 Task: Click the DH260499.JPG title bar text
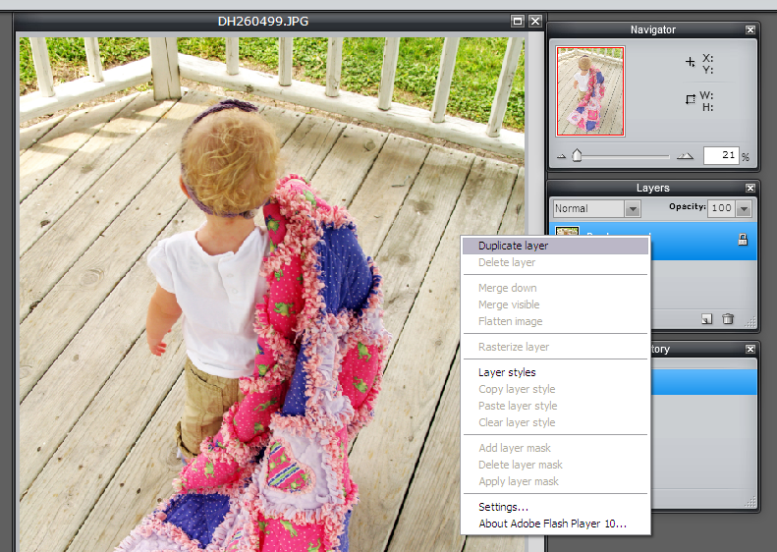(x=263, y=22)
